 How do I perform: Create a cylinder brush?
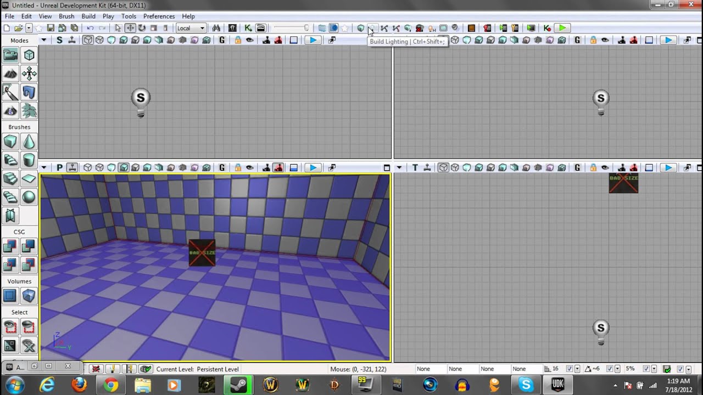pos(29,160)
